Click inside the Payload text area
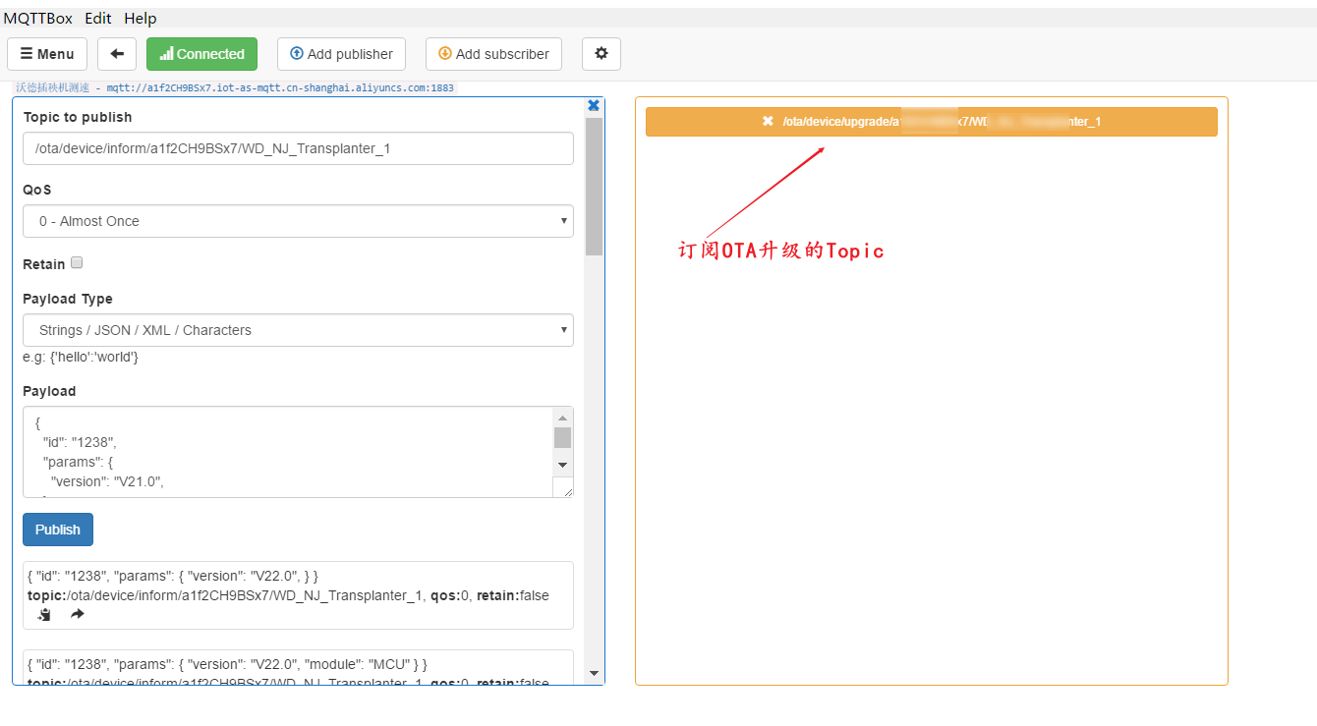1317x726 pixels. coord(287,452)
